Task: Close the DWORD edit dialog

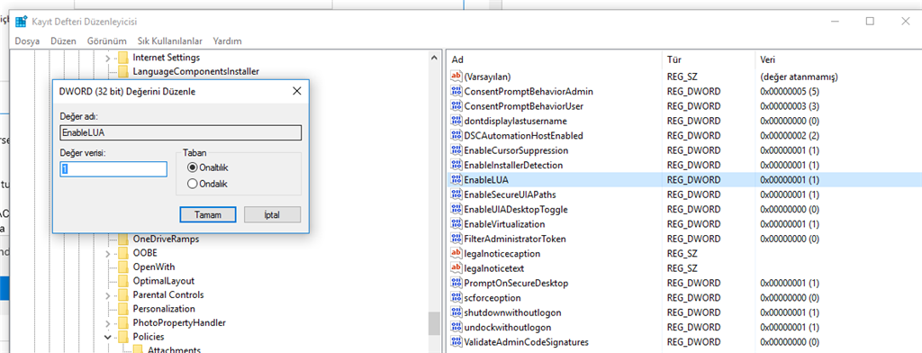Action: tap(297, 91)
